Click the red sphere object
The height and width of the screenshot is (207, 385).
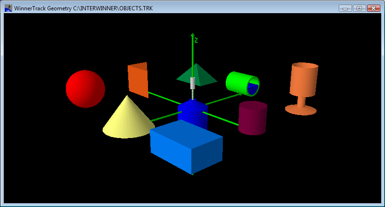85,89
